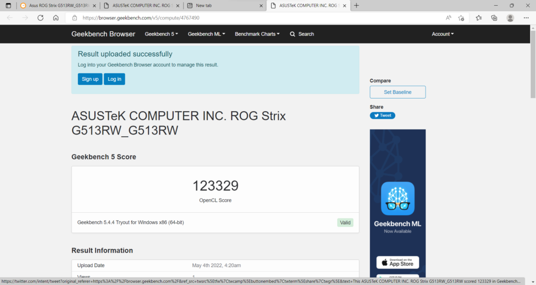Click the page vertical scrollbar thumb
Screen dimensions: 536x285
point(533,64)
